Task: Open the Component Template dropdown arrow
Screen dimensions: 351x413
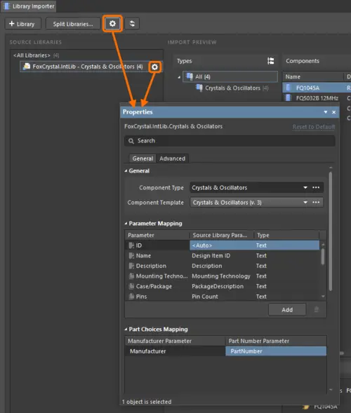Action: click(x=305, y=202)
